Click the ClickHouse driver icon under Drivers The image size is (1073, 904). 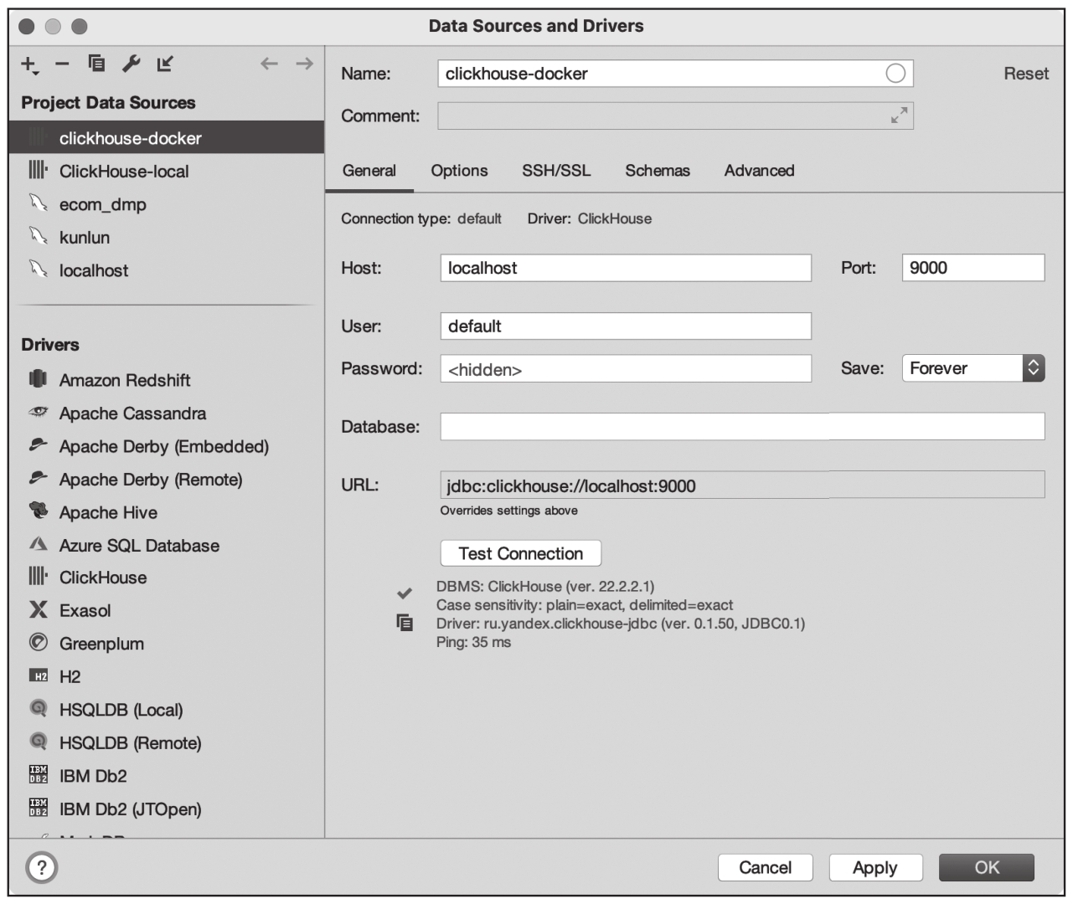tap(38, 576)
